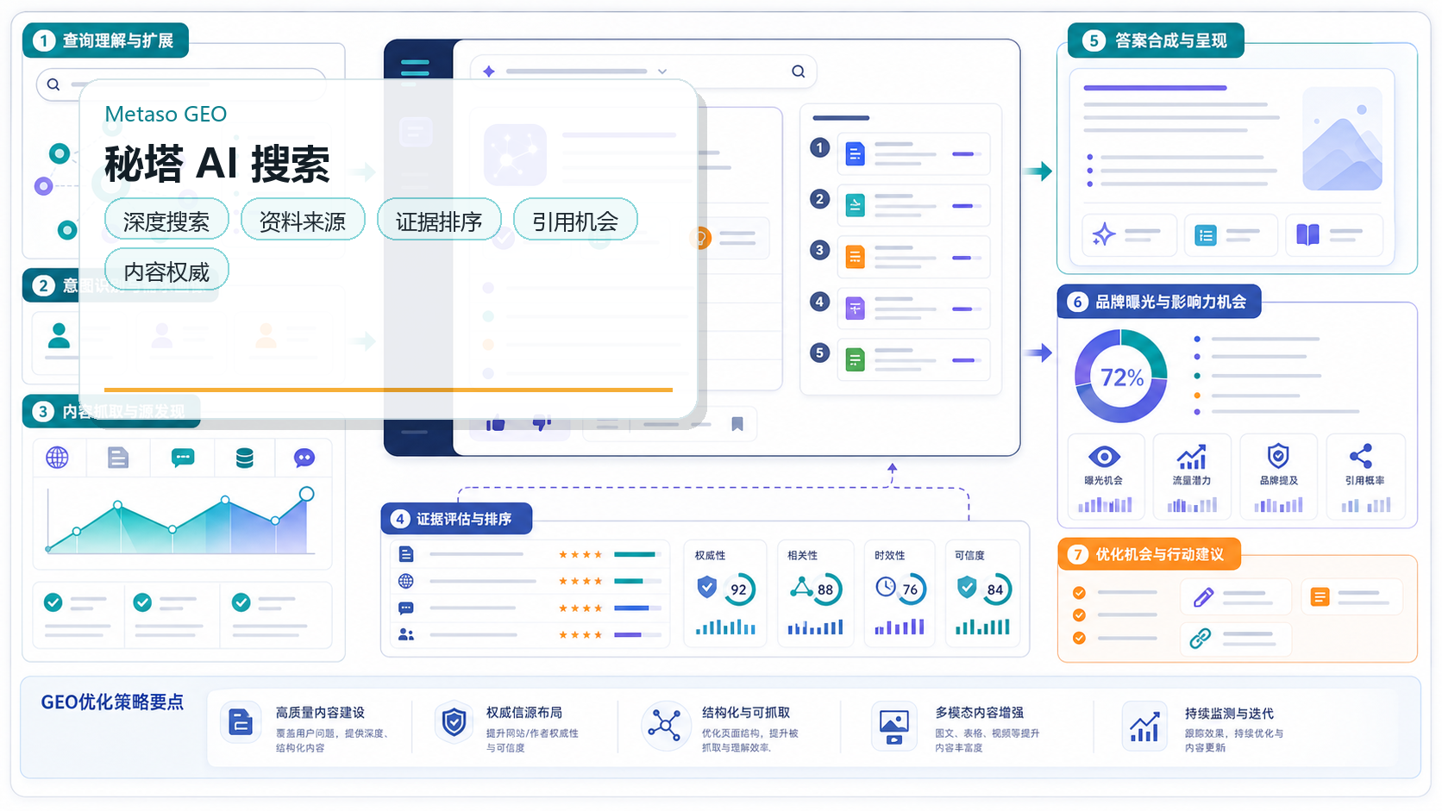Click the orange document icon in 优化机会与行动建议
This screenshot has width=1442, height=811.
[x=1320, y=596]
